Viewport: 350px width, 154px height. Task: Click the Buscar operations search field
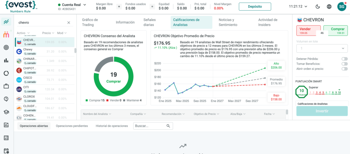[153, 126]
